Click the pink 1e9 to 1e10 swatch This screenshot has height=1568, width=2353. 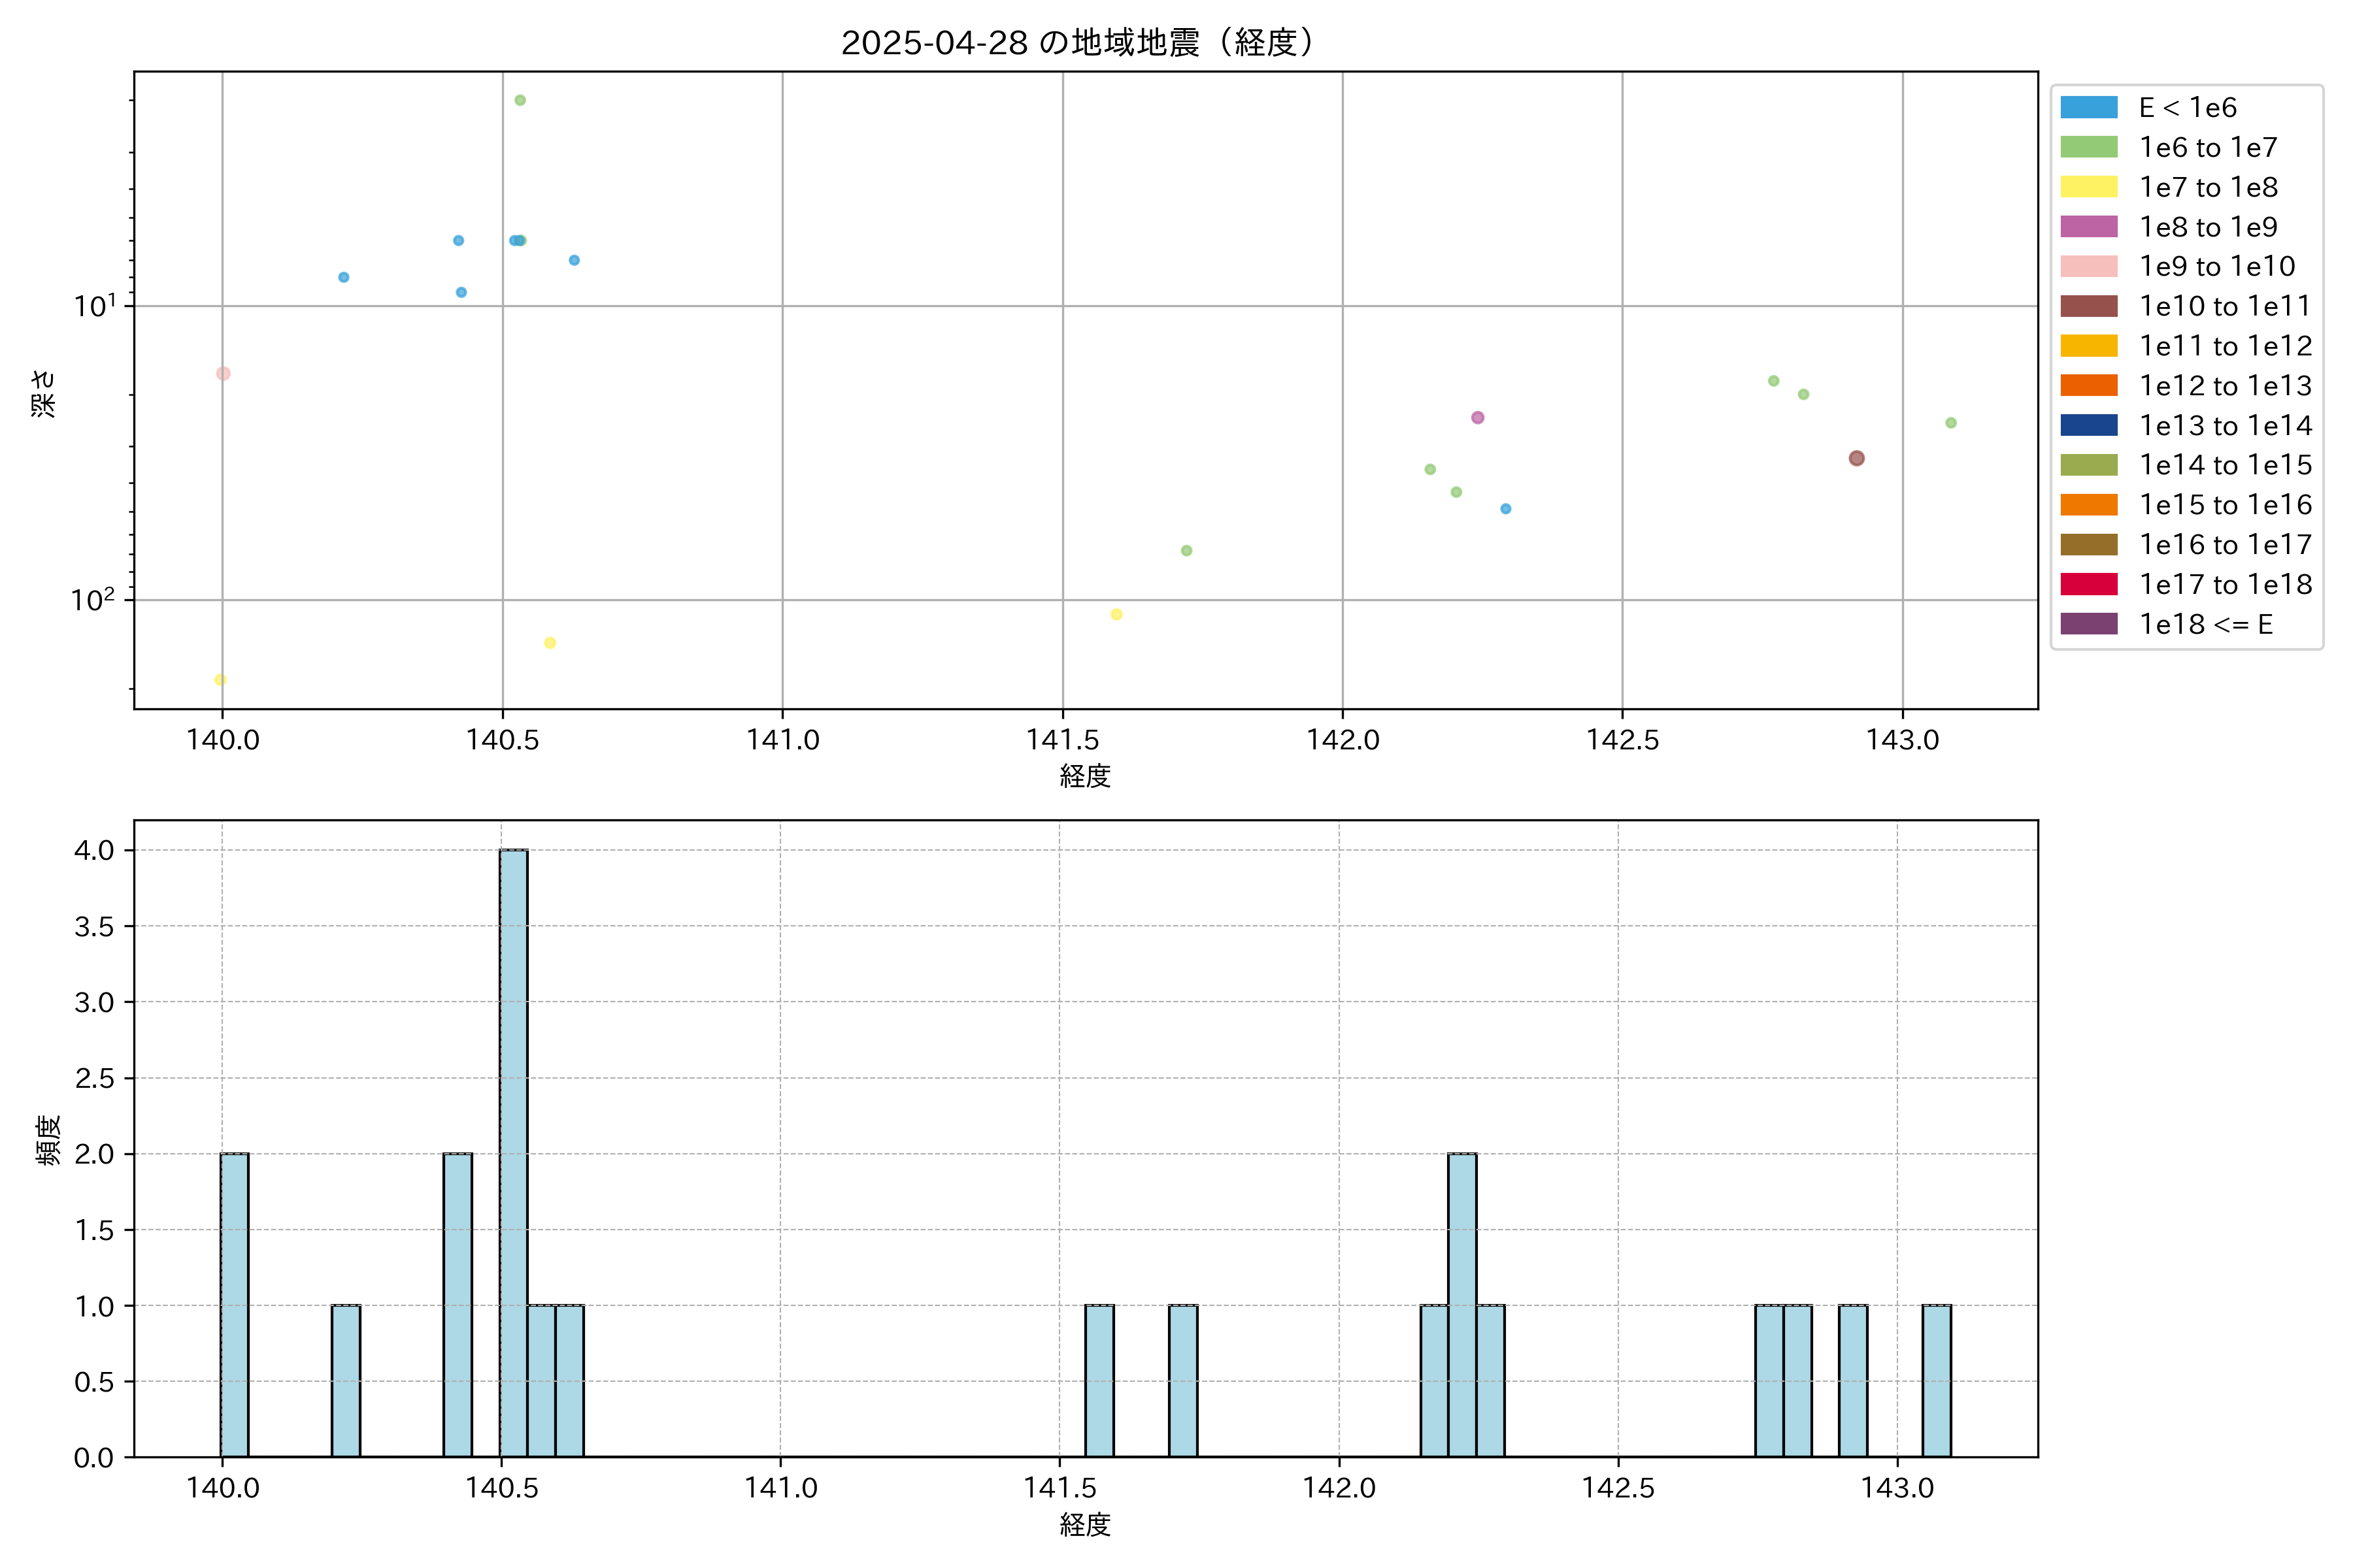pyautogui.click(x=2088, y=267)
